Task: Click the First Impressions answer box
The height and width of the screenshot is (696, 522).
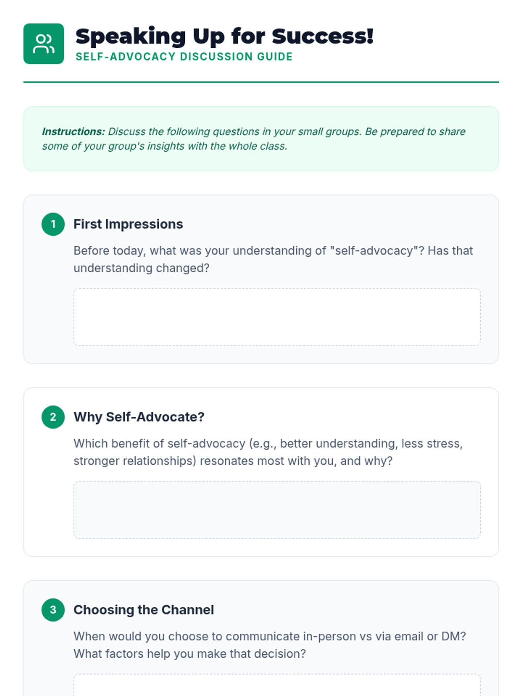Action: click(277, 317)
